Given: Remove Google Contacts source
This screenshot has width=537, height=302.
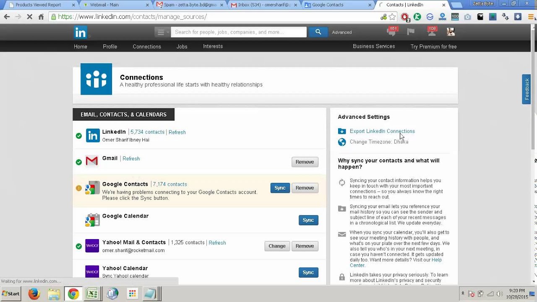Looking at the screenshot, I should 305,188.
